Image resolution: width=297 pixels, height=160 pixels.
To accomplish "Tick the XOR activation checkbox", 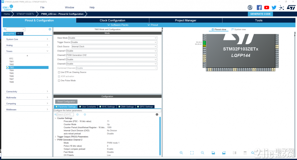I will pos(59,76).
